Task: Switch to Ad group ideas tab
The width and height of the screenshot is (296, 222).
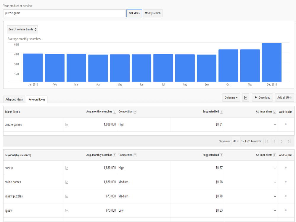Action: (14, 99)
